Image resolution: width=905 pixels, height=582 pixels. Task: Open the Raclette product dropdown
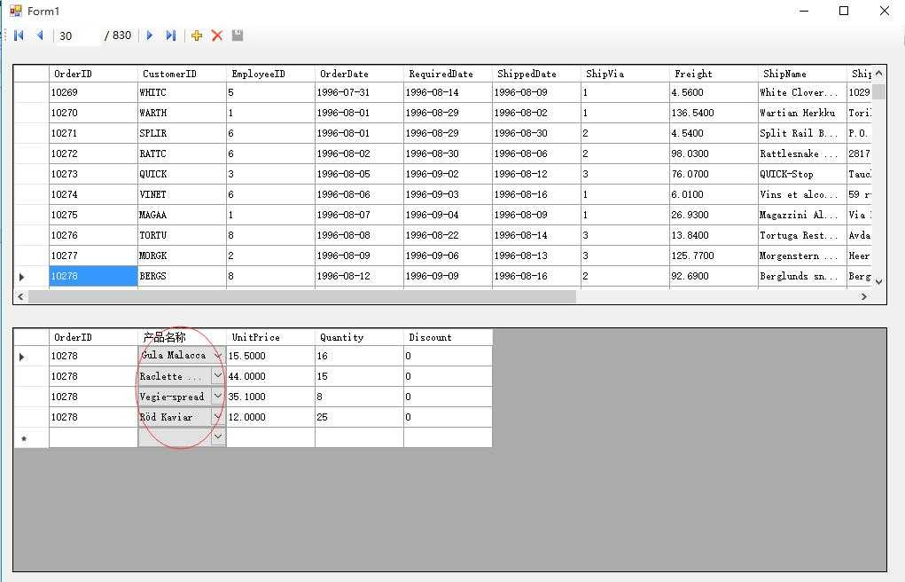(217, 376)
